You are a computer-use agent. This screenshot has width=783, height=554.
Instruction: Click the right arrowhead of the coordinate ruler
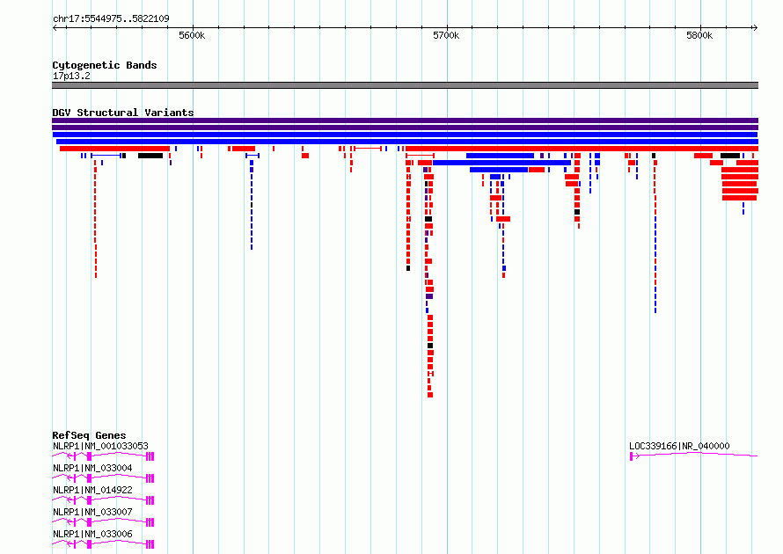point(755,28)
